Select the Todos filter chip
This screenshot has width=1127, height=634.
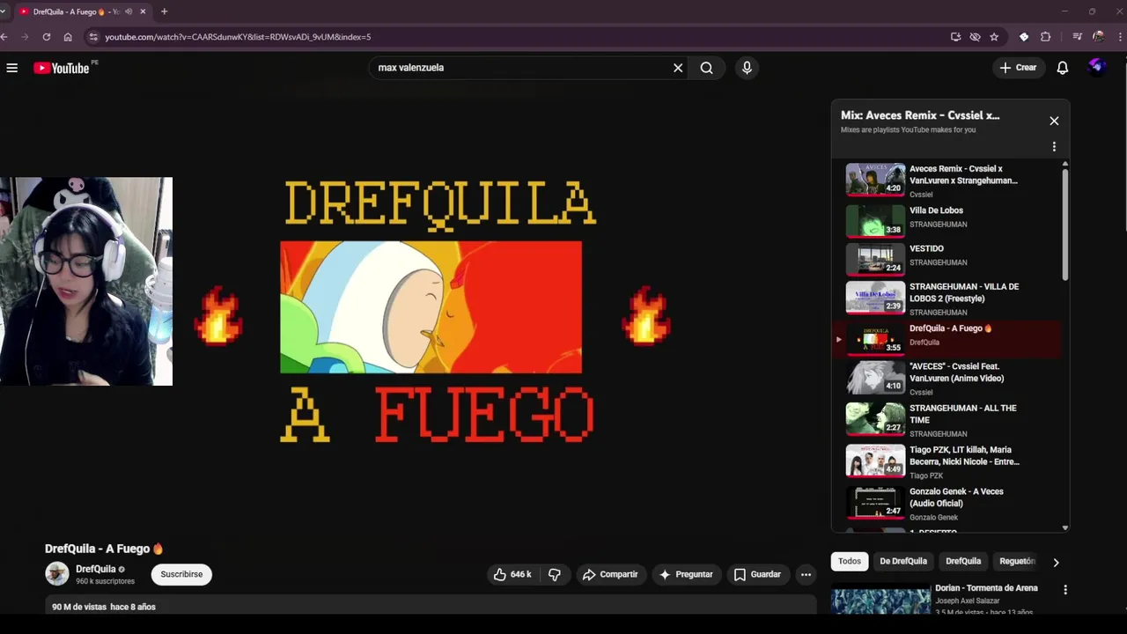tap(850, 561)
